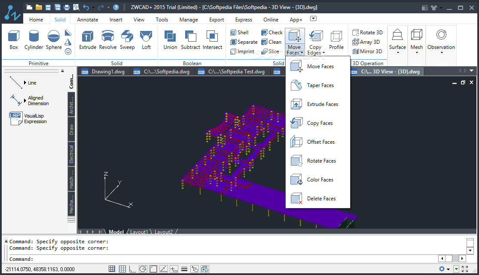Open the undo history dropdown arrow
Image resolution: width=479 pixels, height=275 pixels.
tap(94, 7)
